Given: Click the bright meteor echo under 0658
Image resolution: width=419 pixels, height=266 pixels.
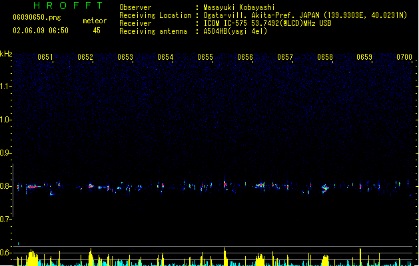Looking at the screenshot, I should (x=325, y=188).
